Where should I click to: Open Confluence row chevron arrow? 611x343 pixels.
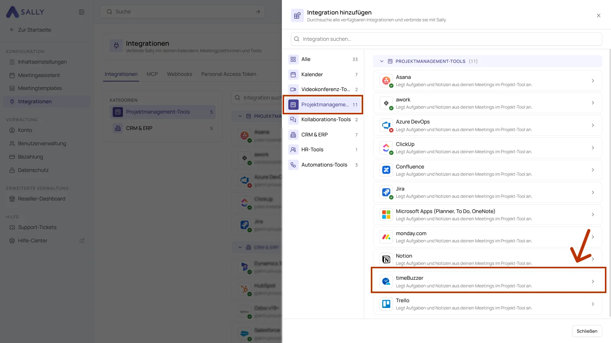click(x=593, y=170)
